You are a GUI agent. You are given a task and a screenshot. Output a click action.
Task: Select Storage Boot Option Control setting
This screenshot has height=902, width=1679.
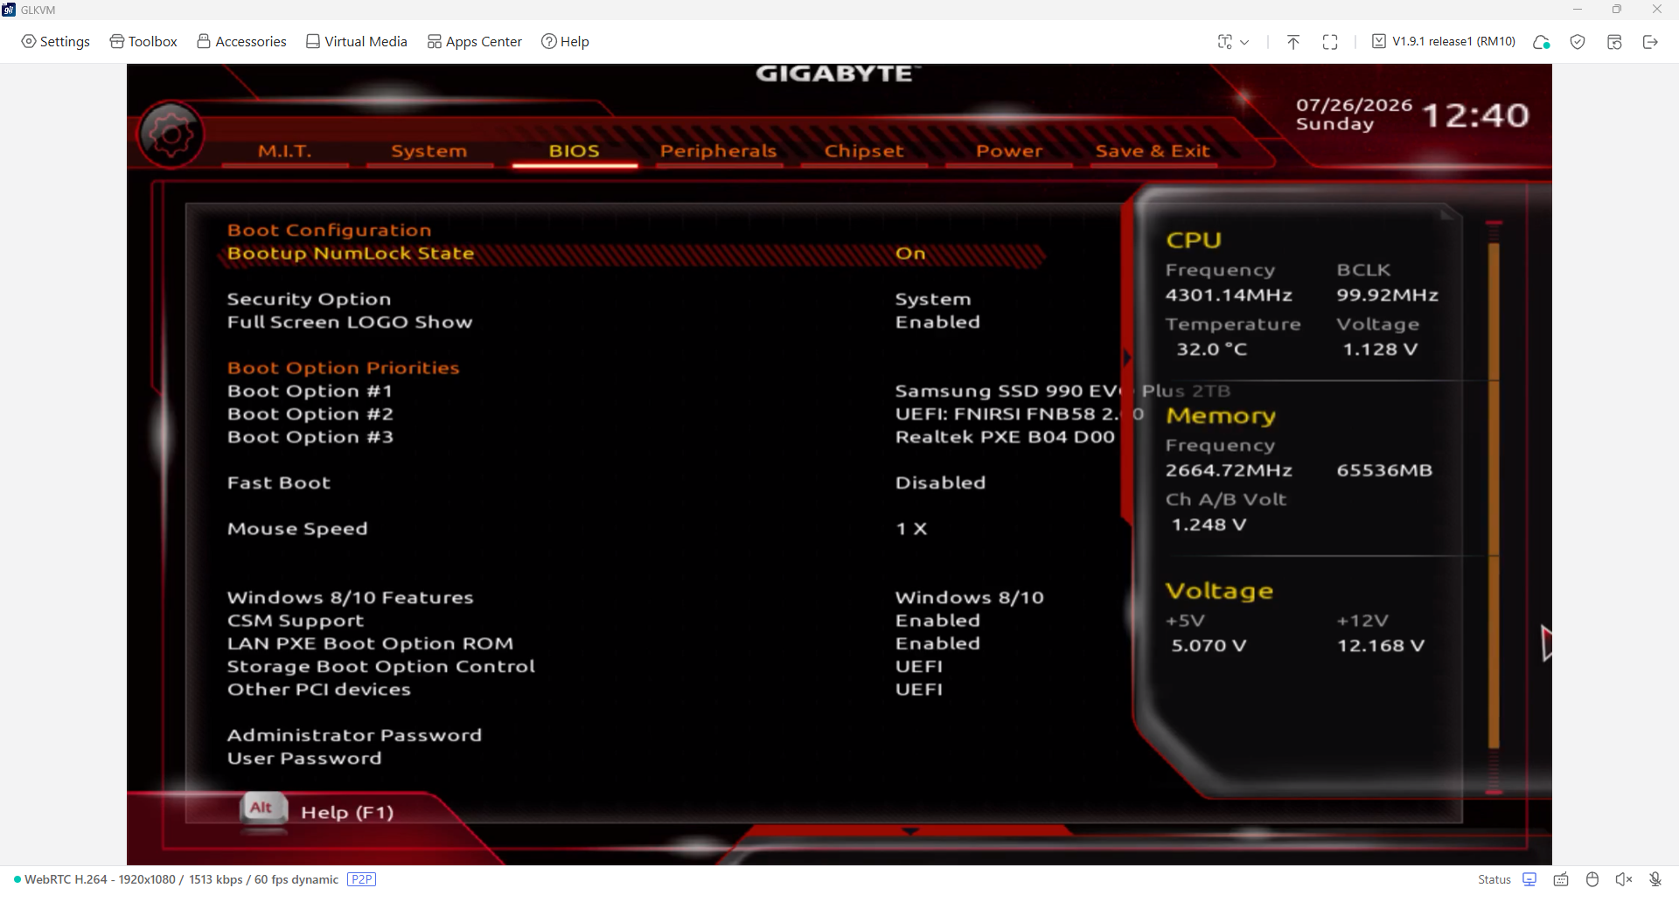pos(381,666)
